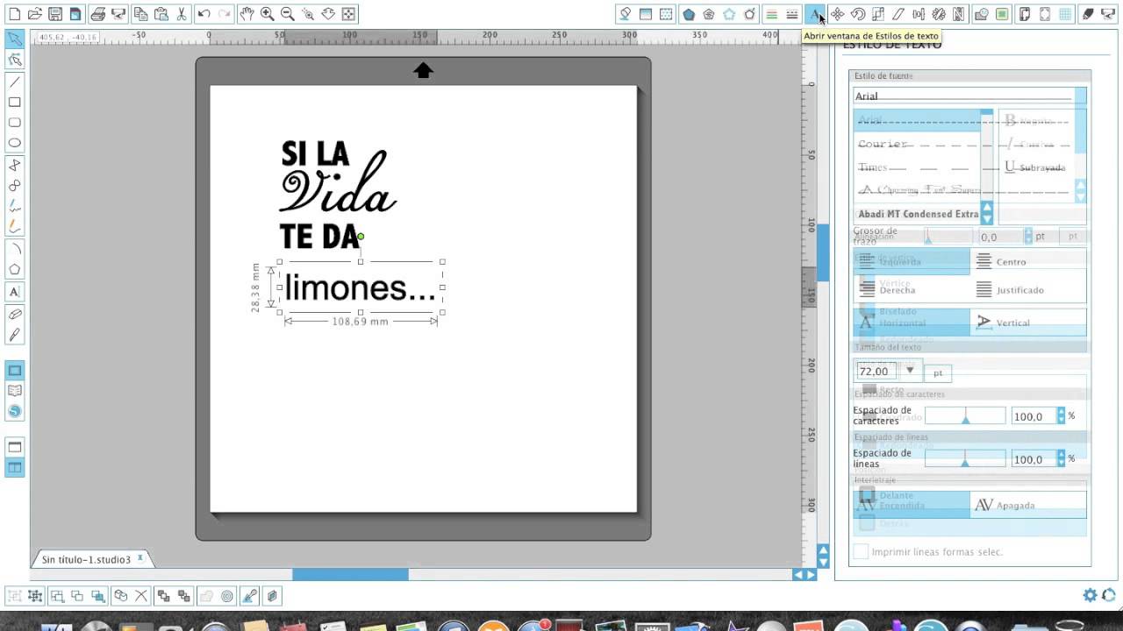
Task: Adjust the Espaciado de líneas slider
Action: point(965,459)
